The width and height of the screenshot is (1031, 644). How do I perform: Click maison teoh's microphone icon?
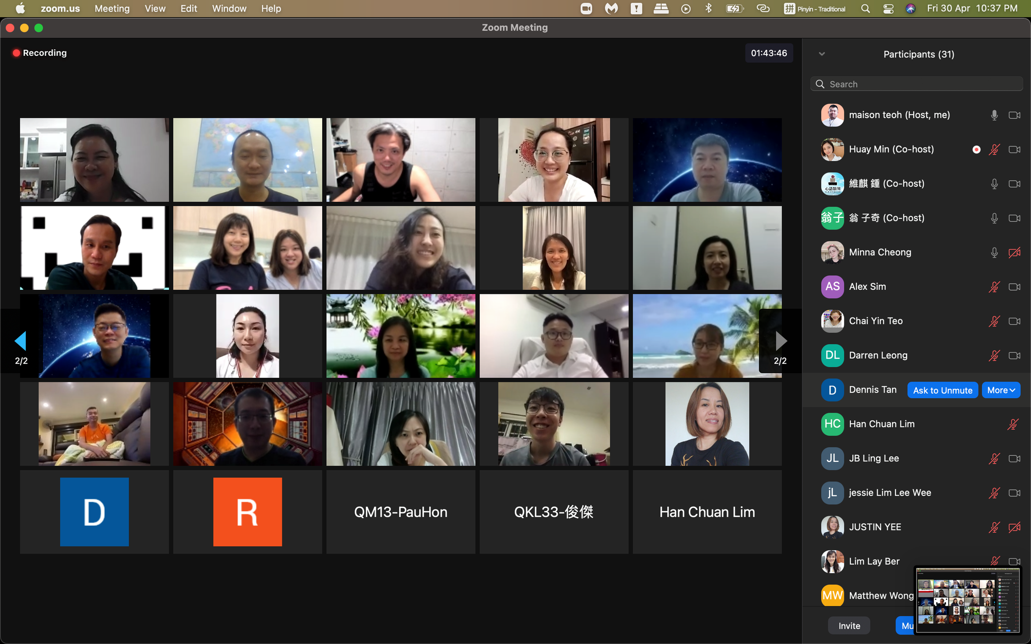point(994,115)
